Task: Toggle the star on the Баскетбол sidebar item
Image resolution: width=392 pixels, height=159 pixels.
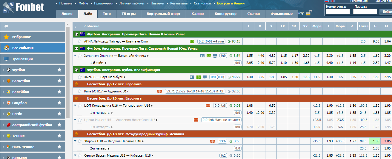Action: (x=59, y=81)
